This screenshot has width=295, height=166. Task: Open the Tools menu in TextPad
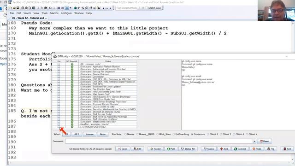pyautogui.click(x=44, y=13)
